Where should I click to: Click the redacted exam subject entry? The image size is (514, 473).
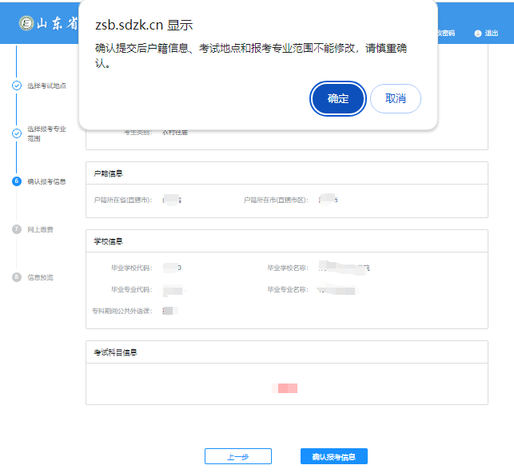click(x=285, y=388)
